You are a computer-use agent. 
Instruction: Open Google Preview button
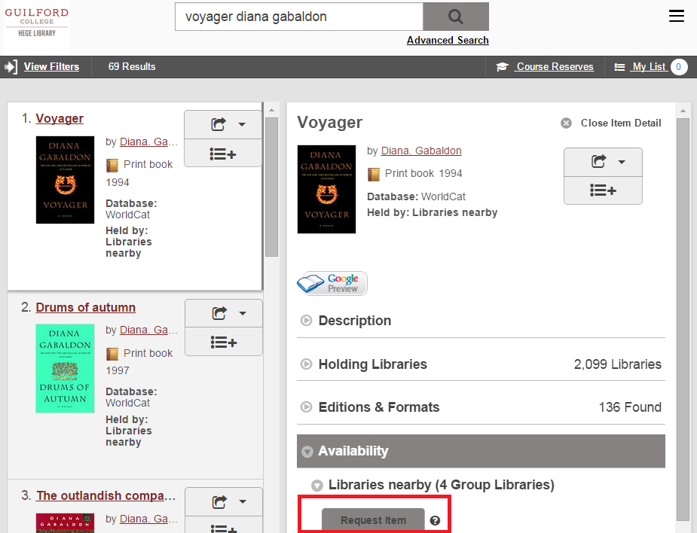(332, 283)
